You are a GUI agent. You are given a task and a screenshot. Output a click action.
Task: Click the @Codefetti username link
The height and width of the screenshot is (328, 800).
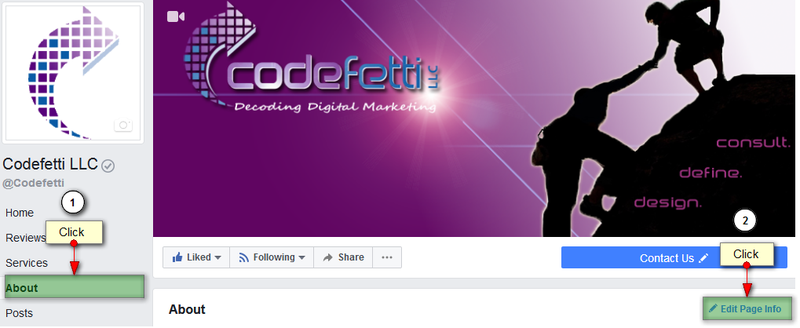pyautogui.click(x=34, y=183)
